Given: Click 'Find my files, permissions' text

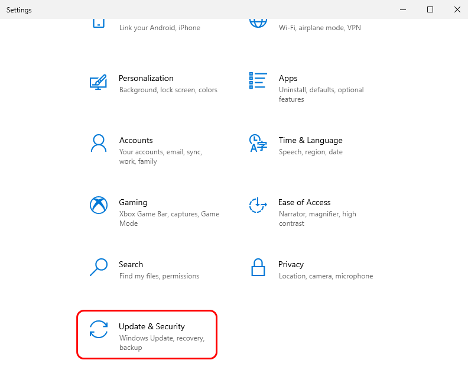Looking at the screenshot, I should (x=159, y=276).
